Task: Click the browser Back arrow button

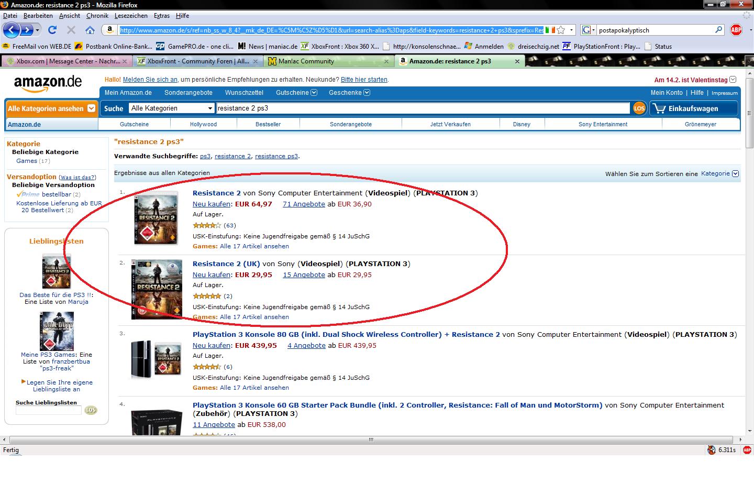Action: (x=12, y=30)
